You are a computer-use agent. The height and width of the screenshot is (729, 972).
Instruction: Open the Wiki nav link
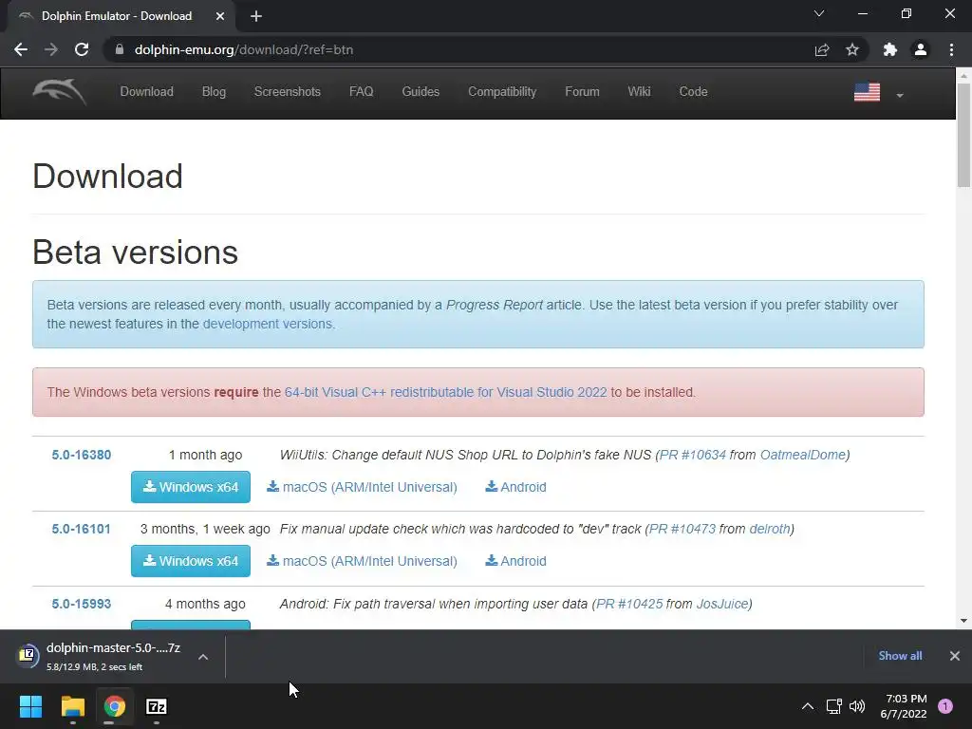639,92
